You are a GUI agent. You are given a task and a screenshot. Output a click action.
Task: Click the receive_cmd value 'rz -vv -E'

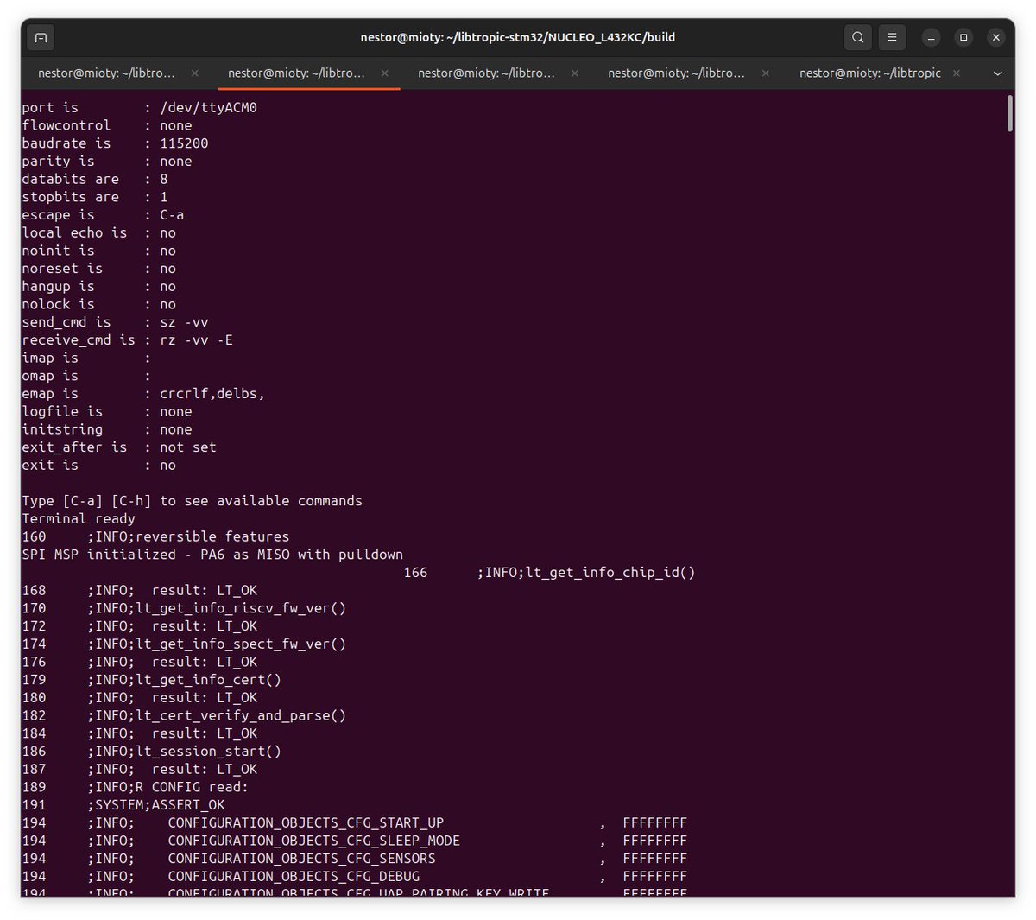pos(196,340)
